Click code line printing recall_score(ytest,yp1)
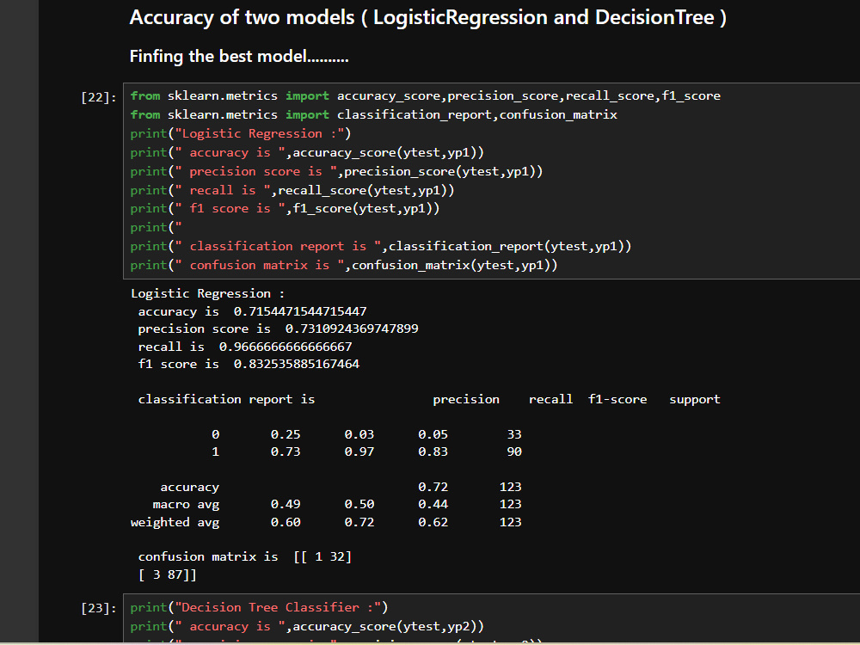The height and width of the screenshot is (645, 860). (x=292, y=190)
